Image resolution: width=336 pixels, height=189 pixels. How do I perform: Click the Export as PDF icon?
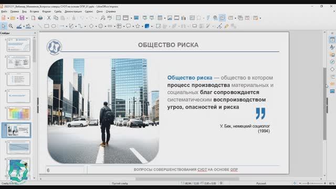pos(33,18)
